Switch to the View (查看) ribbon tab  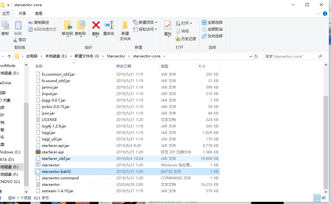coord(39,14)
